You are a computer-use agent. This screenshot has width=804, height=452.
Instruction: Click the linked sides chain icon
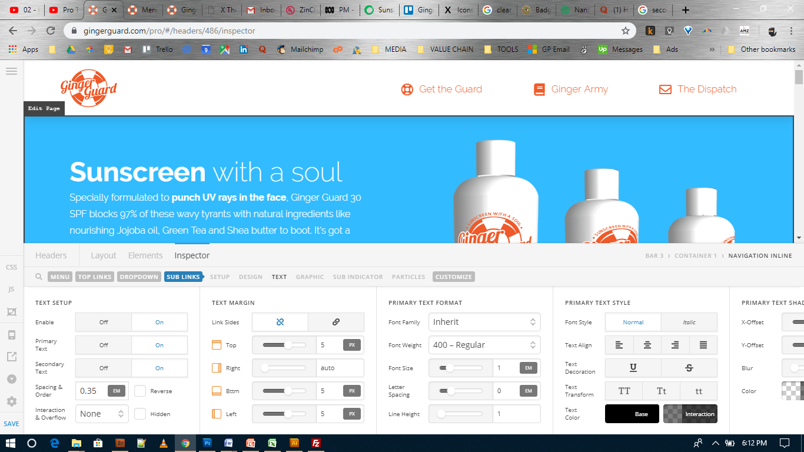[x=336, y=322]
